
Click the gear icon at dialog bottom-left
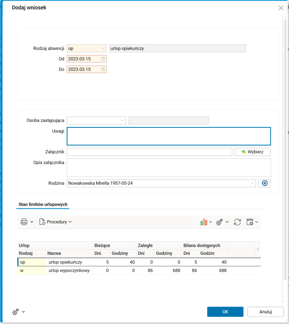point(15,312)
